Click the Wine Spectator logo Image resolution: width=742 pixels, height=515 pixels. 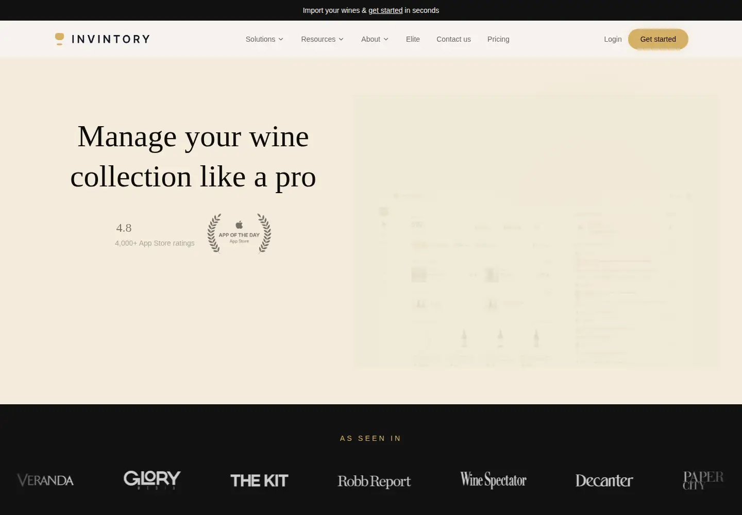(x=493, y=480)
